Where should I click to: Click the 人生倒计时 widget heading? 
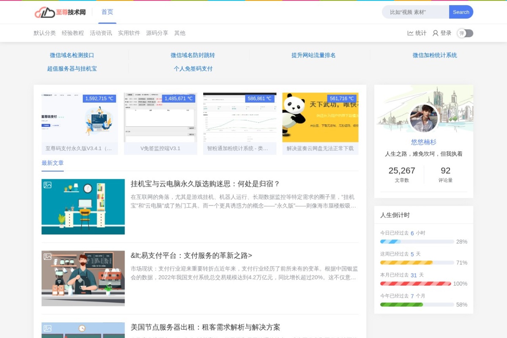[x=395, y=215]
